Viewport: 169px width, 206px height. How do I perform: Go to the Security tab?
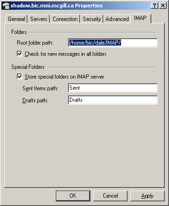(x=92, y=19)
